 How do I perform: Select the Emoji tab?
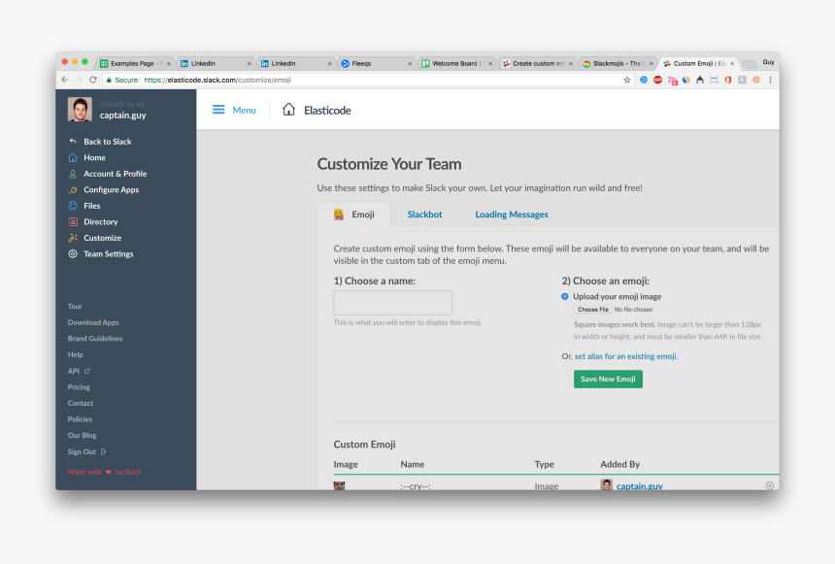[354, 215]
